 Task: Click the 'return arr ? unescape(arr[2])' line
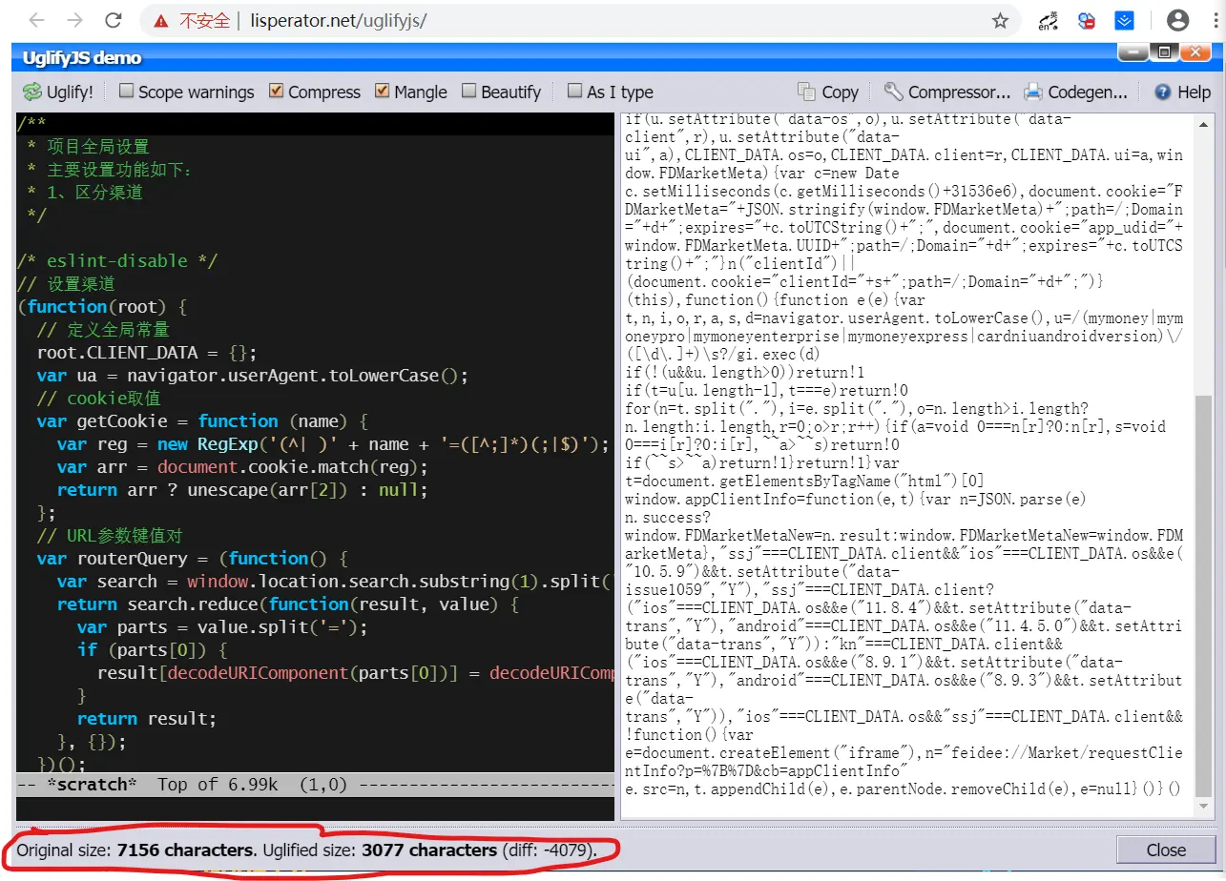coord(242,490)
